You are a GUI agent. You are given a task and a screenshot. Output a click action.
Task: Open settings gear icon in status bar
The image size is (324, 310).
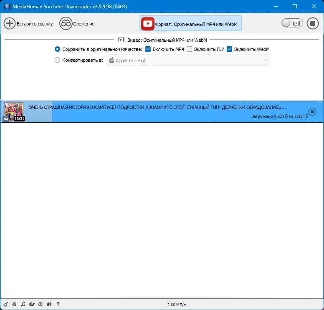pos(14,304)
